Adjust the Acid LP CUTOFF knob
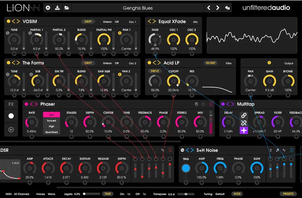This screenshot has width=302, height=198. pos(173,81)
